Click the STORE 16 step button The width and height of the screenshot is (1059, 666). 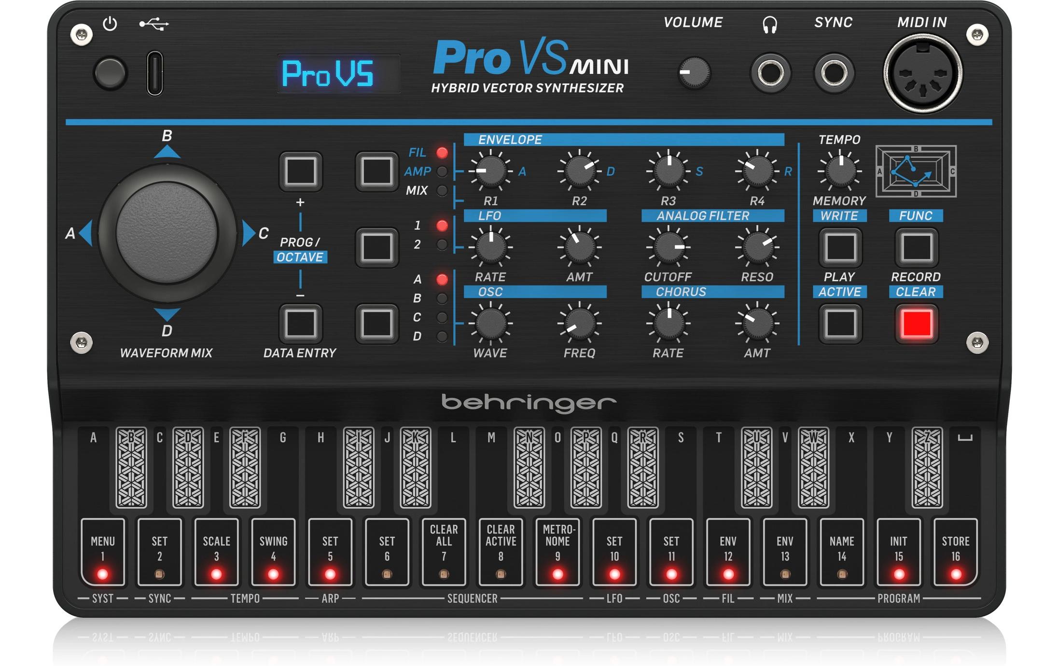pyautogui.click(x=956, y=552)
